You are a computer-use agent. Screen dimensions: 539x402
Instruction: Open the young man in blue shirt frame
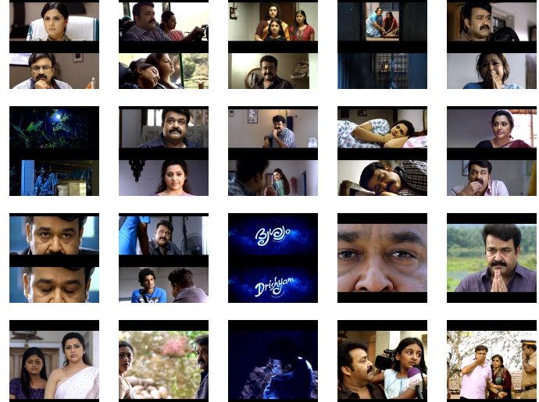pos(163,286)
